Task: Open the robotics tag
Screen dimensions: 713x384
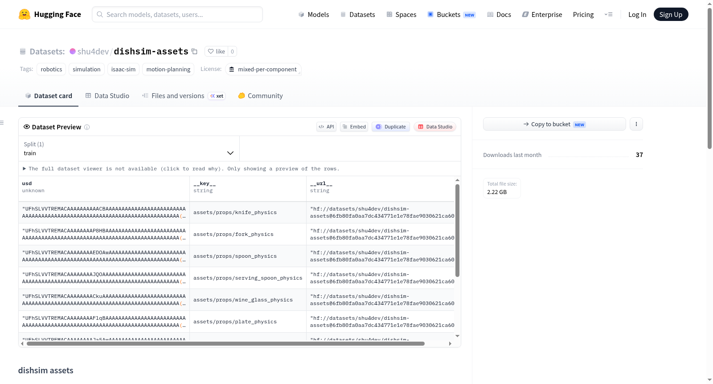Action: point(51,69)
